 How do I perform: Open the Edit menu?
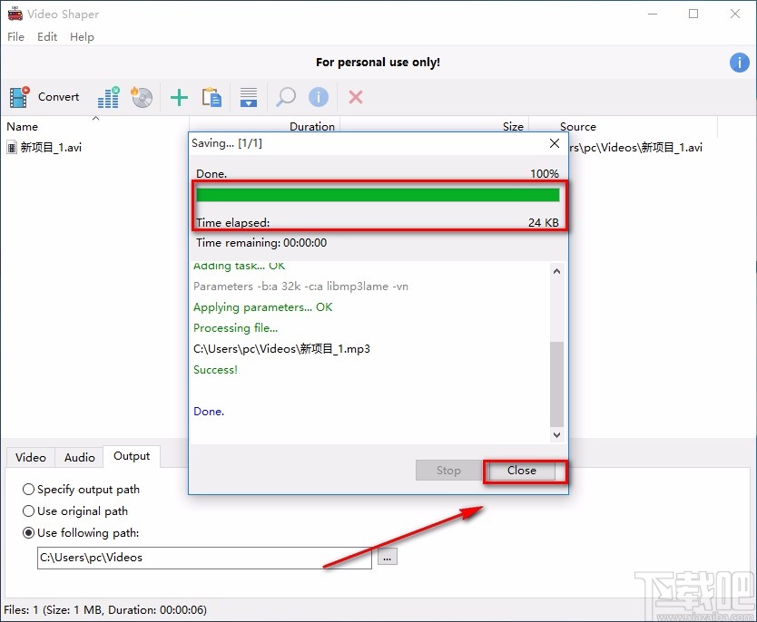[47, 36]
